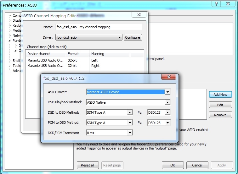The height and width of the screenshot is (174, 238).
Task: Click 32-bit format of Left channel
Action: [x=72, y=60]
